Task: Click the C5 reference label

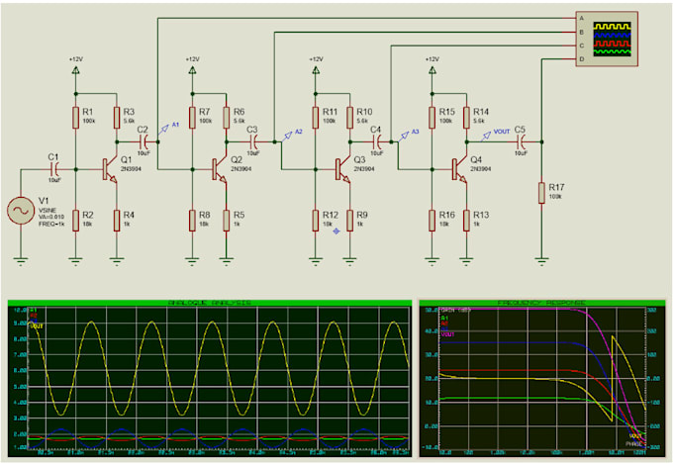Action: [x=520, y=130]
